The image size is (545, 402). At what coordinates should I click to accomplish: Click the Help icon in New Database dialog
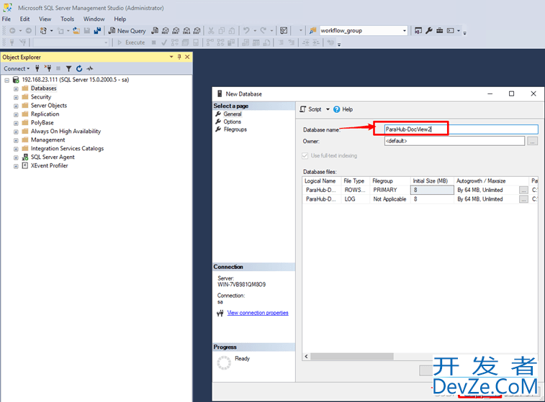[343, 109]
